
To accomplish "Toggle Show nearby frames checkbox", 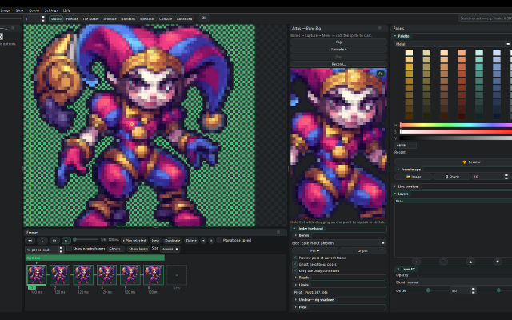I will [x=70, y=249].
